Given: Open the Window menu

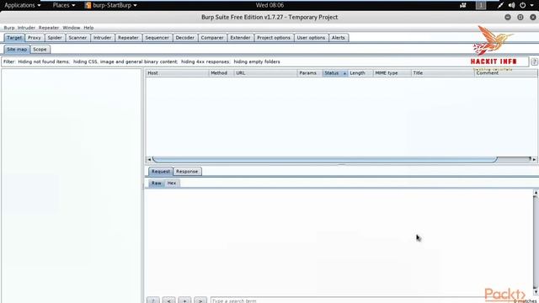Looking at the screenshot, I should [71, 28].
